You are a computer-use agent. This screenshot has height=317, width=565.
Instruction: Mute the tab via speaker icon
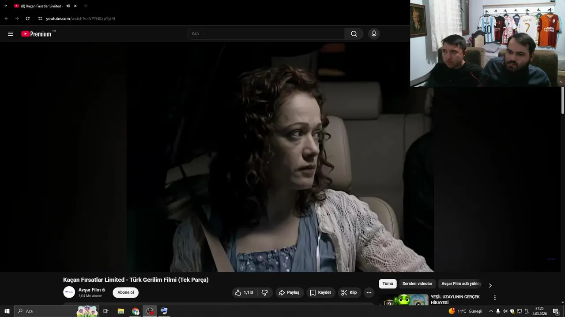pos(68,6)
